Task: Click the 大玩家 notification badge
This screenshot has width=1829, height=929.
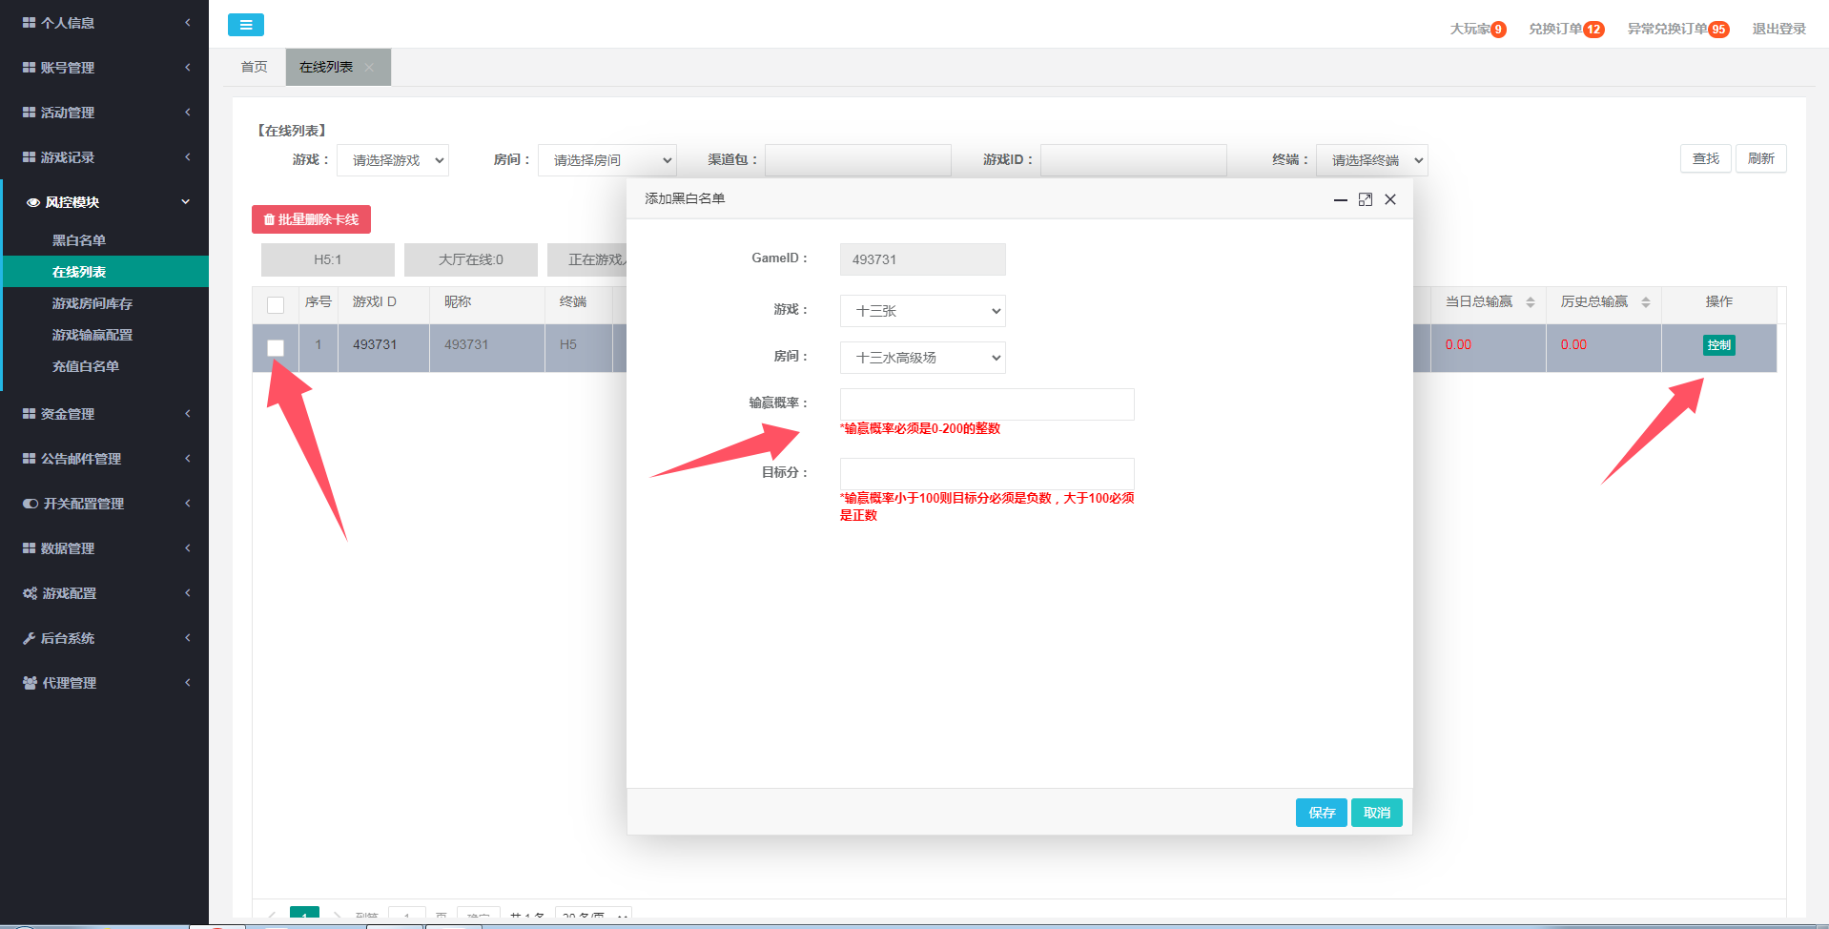Action: tap(1498, 30)
